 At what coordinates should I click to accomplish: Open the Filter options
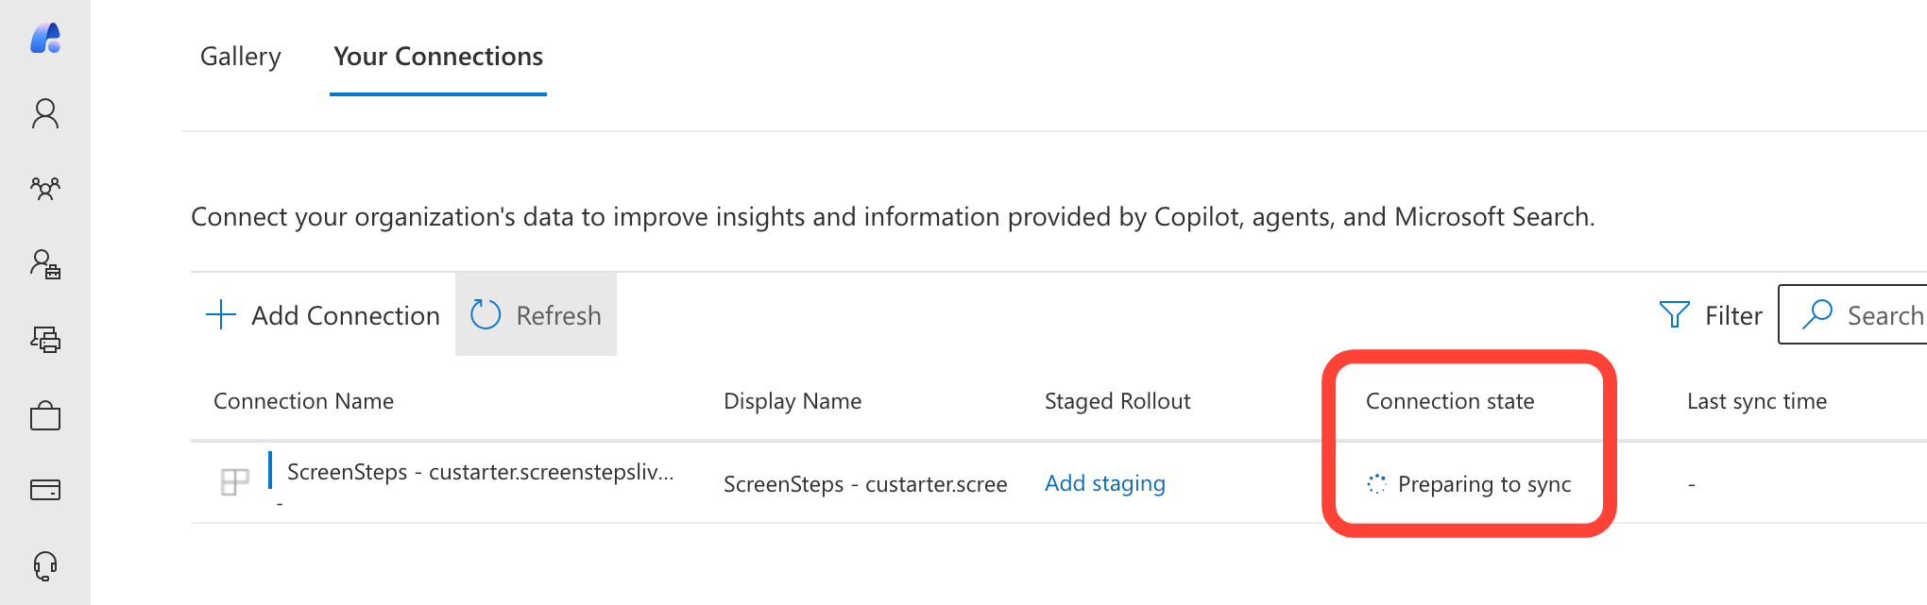pyautogui.click(x=1711, y=315)
